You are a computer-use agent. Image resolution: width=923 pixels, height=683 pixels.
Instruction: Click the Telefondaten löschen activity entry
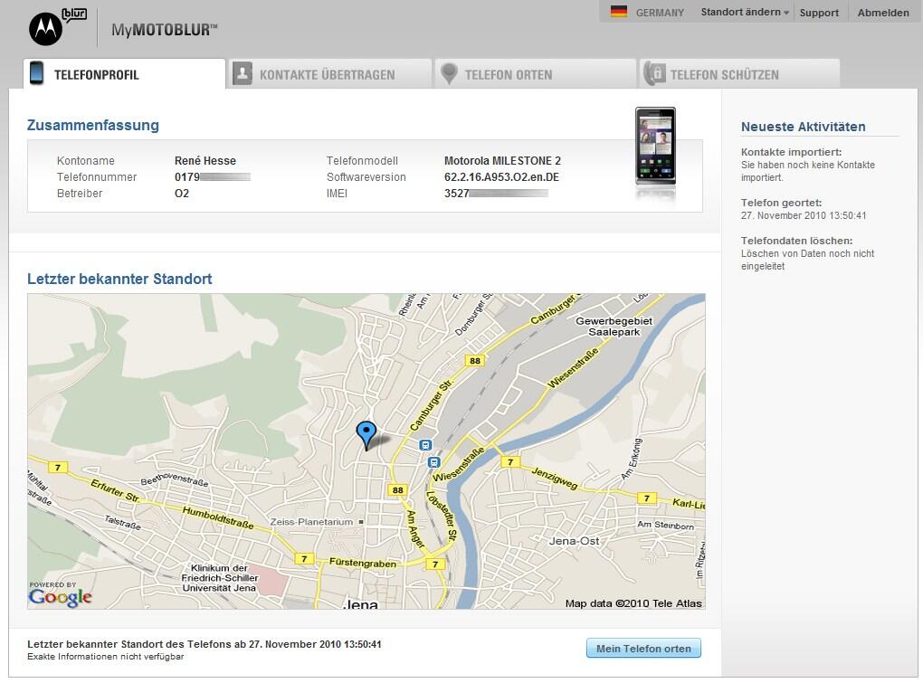tap(807, 253)
